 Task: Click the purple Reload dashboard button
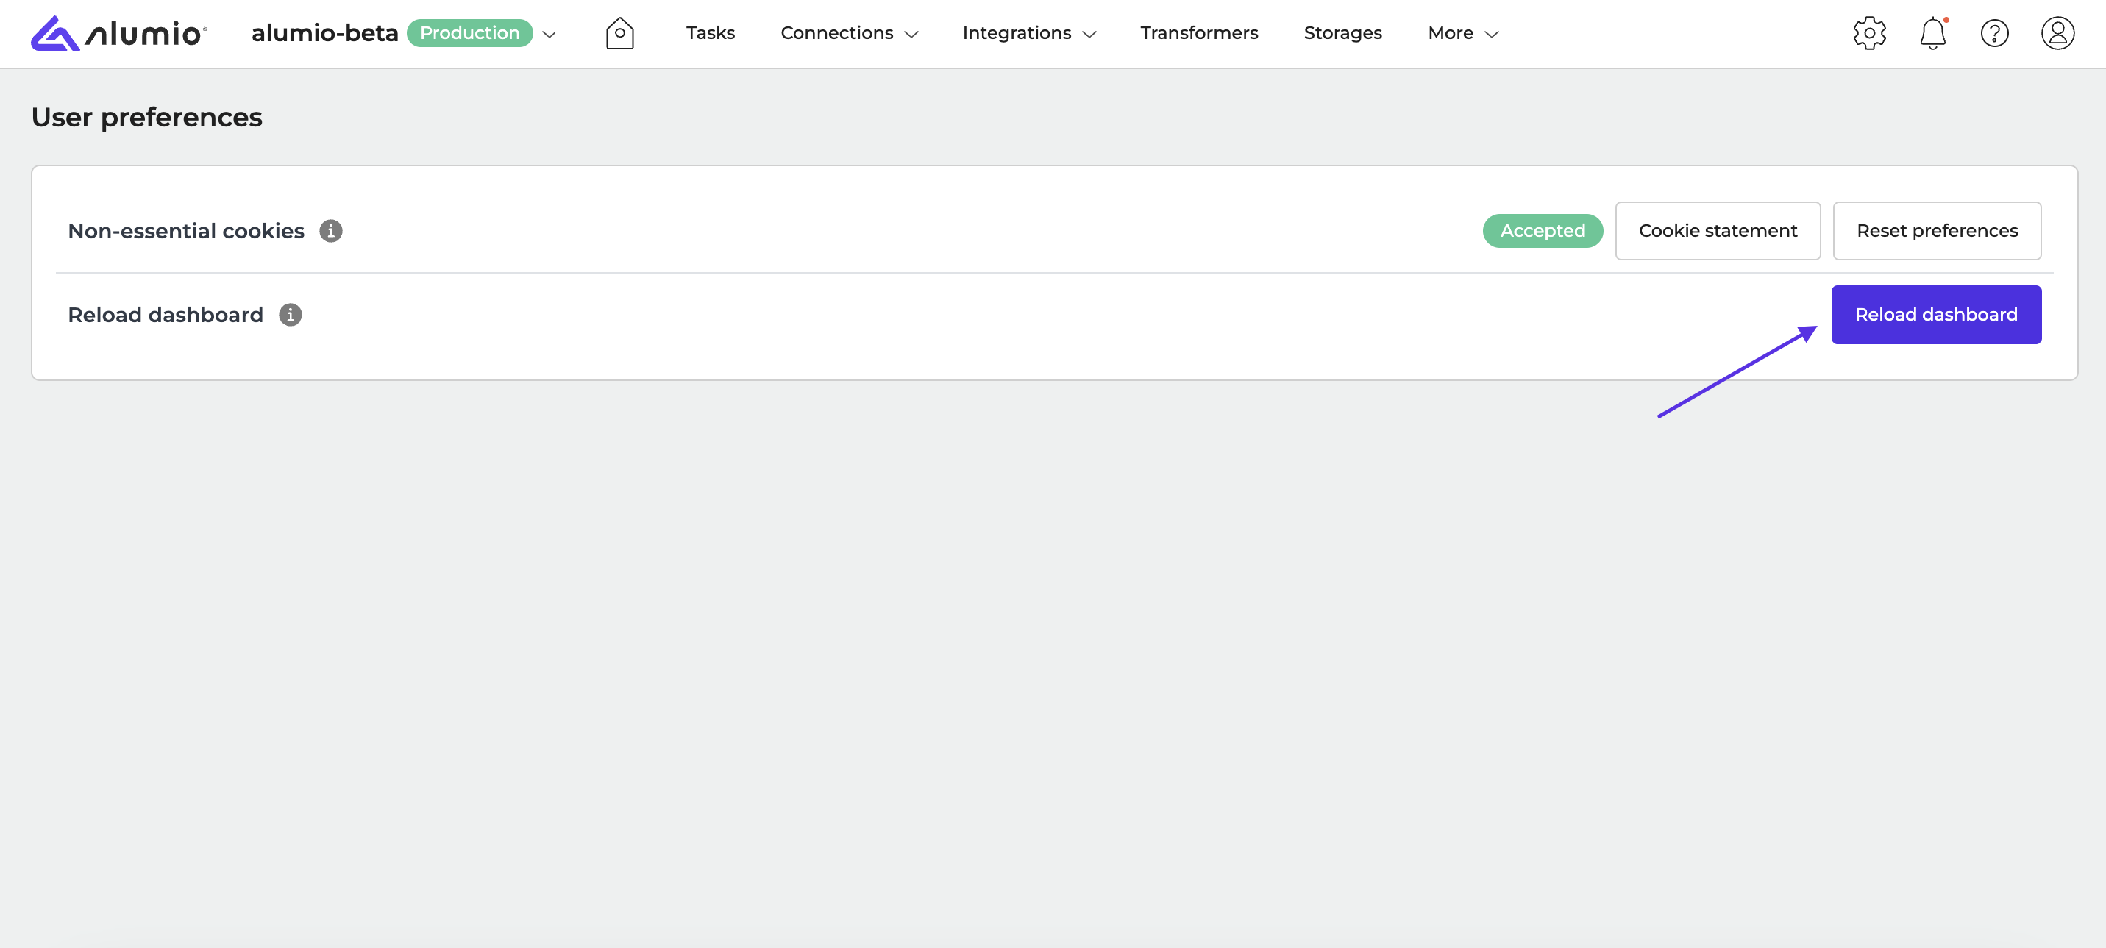tap(1936, 315)
